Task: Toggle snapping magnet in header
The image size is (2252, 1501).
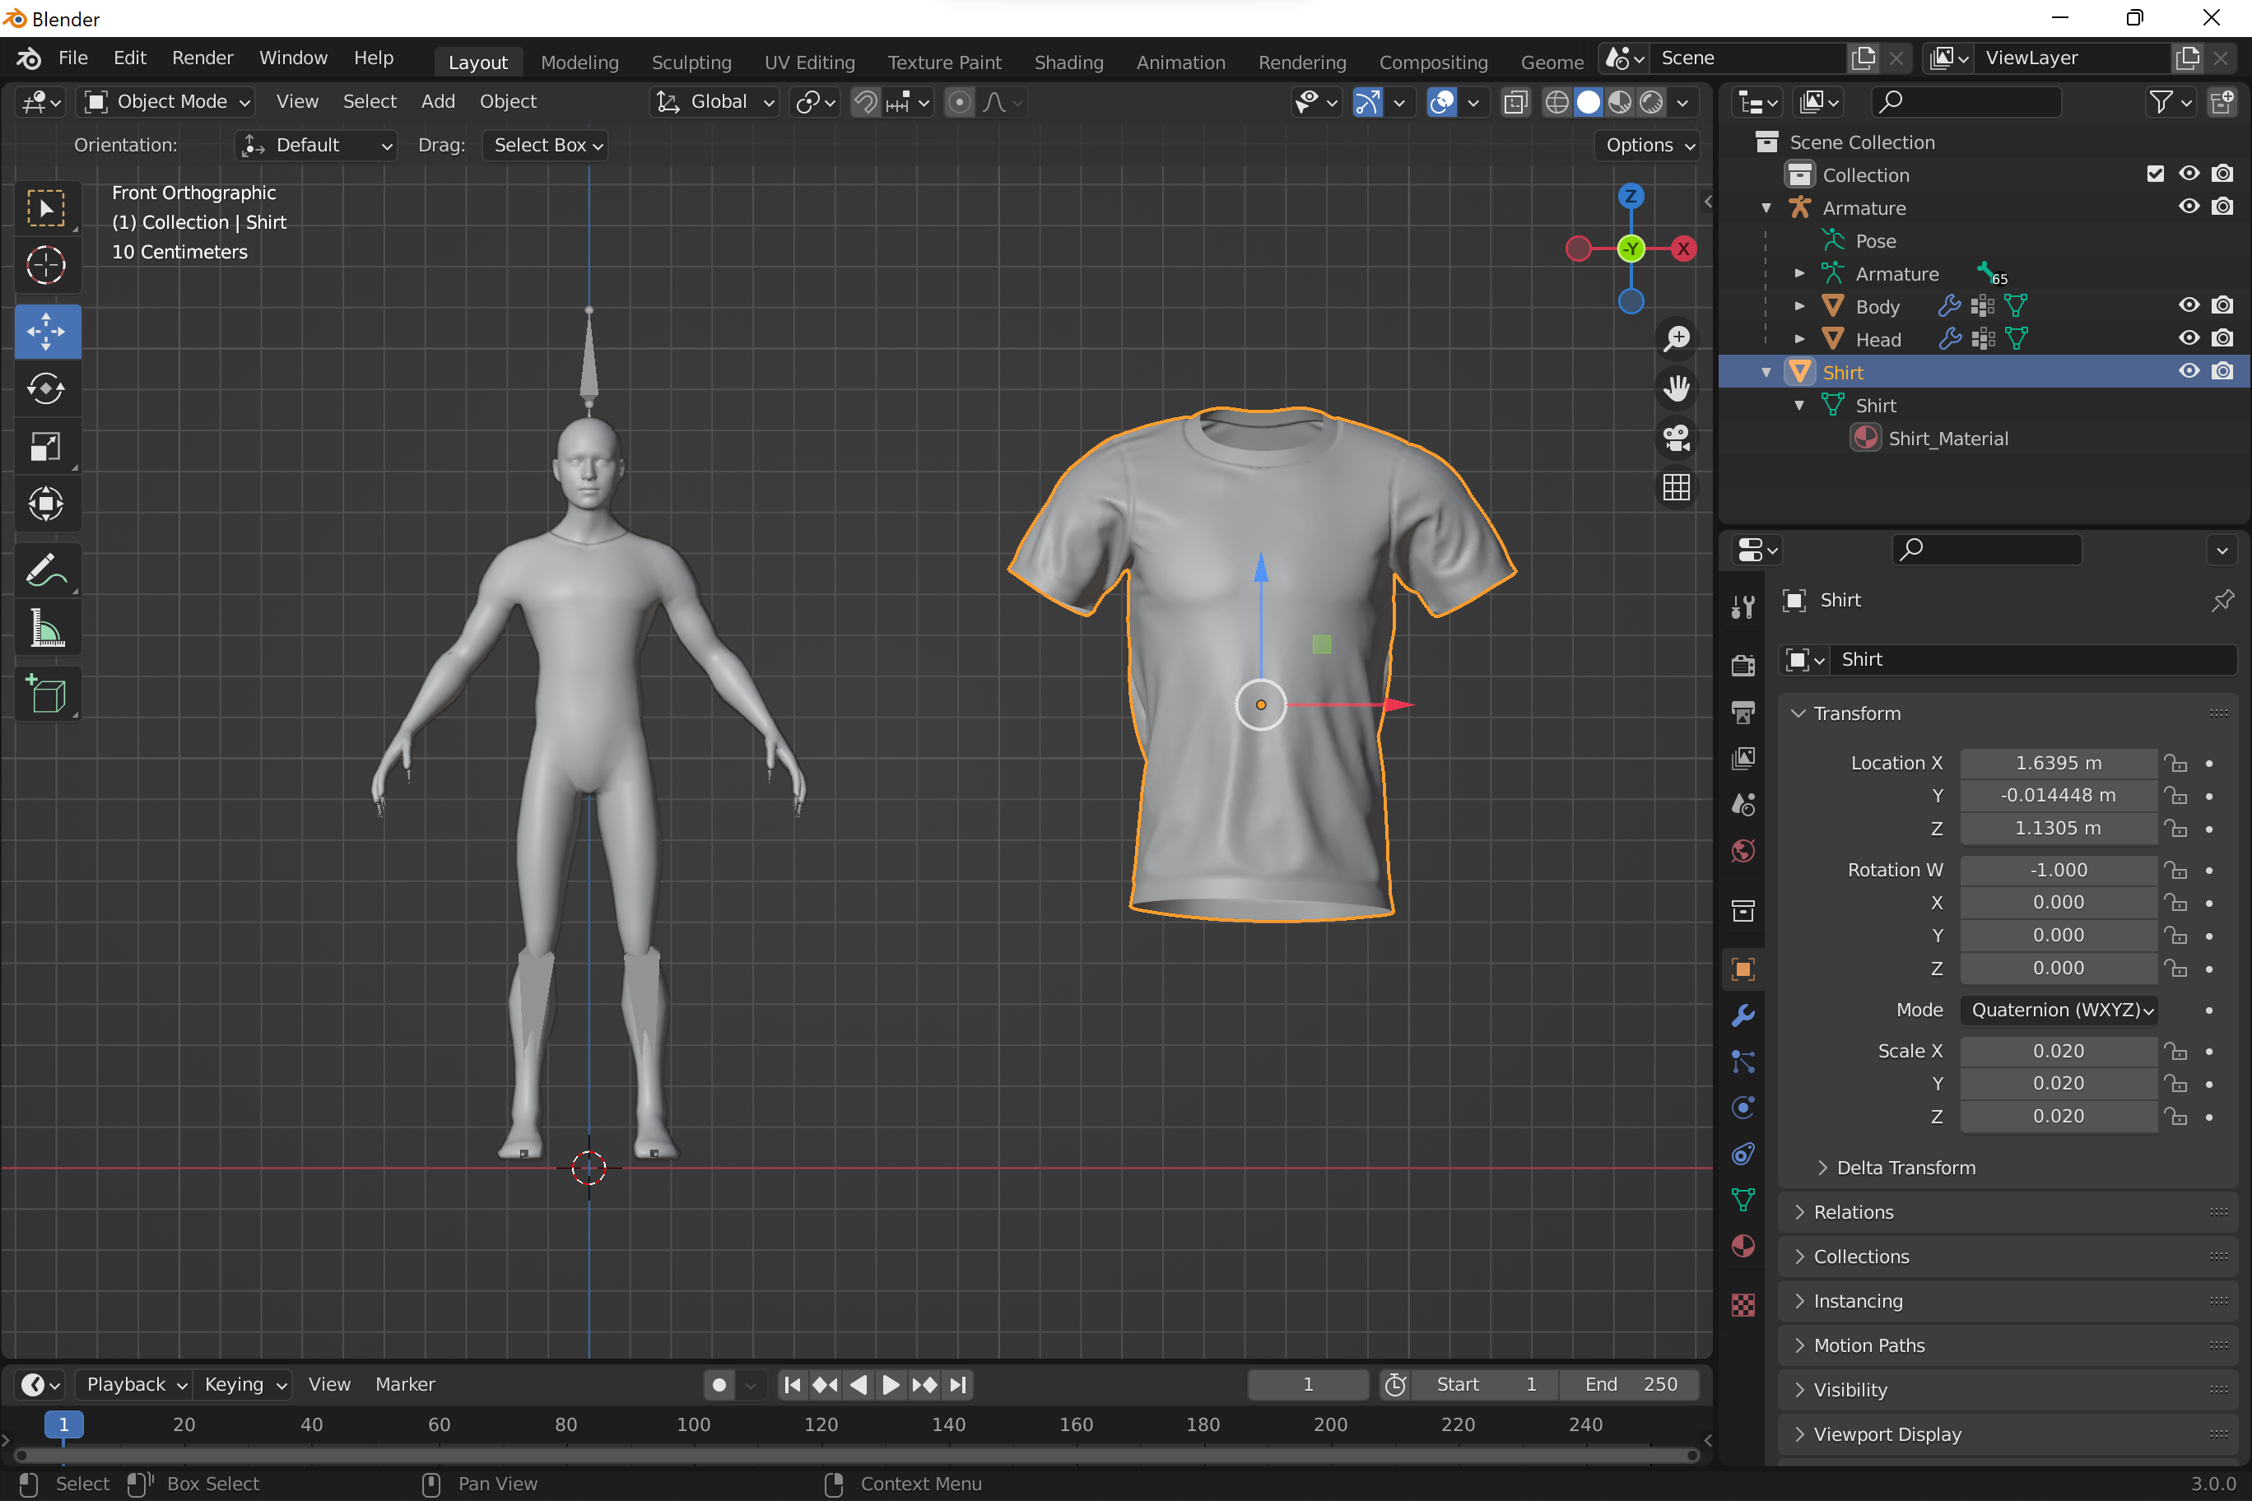Action: click(866, 101)
